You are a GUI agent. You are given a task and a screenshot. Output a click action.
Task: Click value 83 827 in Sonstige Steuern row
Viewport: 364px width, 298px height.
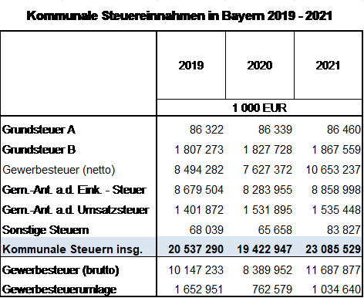click(344, 230)
